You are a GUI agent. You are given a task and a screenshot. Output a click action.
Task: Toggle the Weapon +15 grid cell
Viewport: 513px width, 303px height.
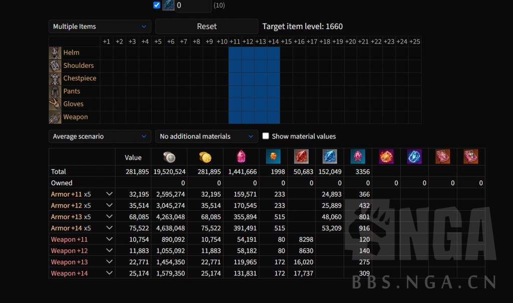[286, 117]
